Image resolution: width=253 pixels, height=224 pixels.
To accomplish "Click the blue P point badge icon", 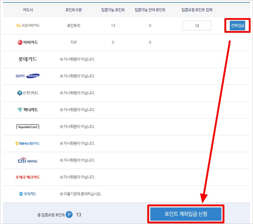I will pyautogui.click(x=68, y=214).
